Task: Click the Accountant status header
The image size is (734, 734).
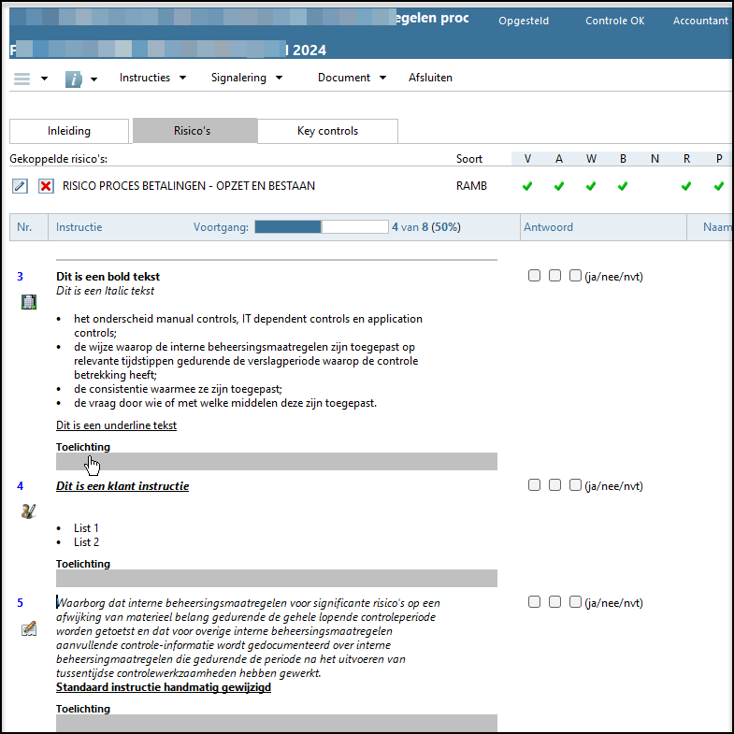Action: pos(700,21)
